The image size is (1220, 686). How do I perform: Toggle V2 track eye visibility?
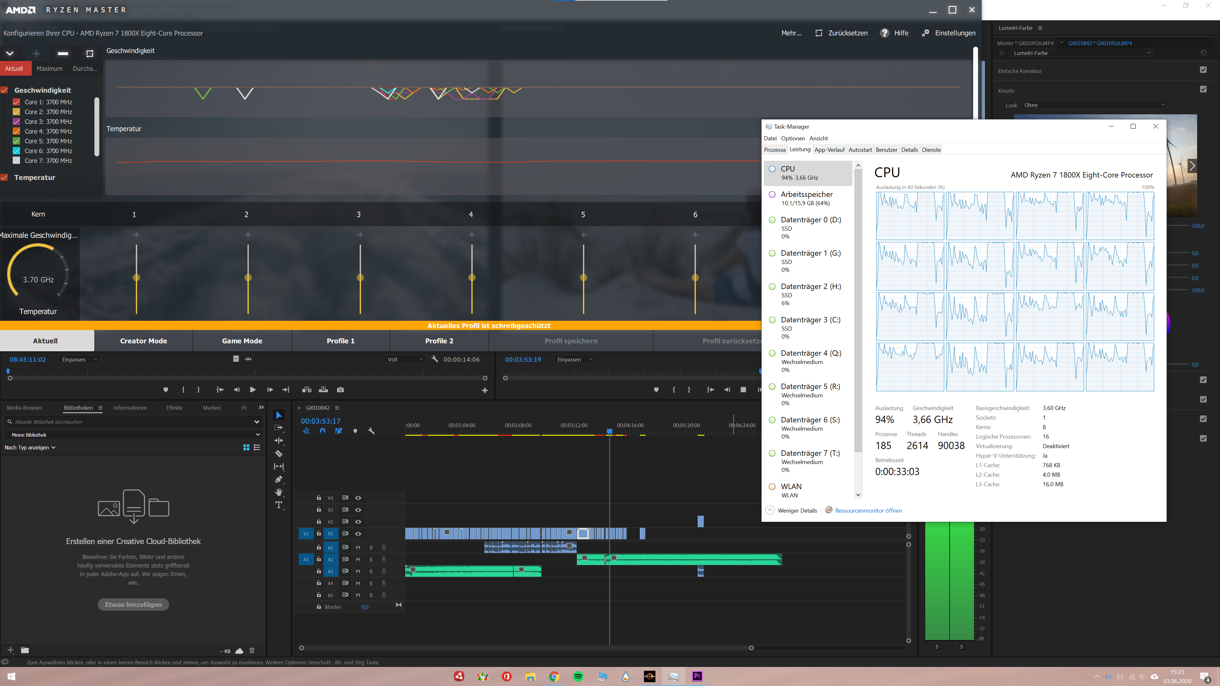click(358, 521)
